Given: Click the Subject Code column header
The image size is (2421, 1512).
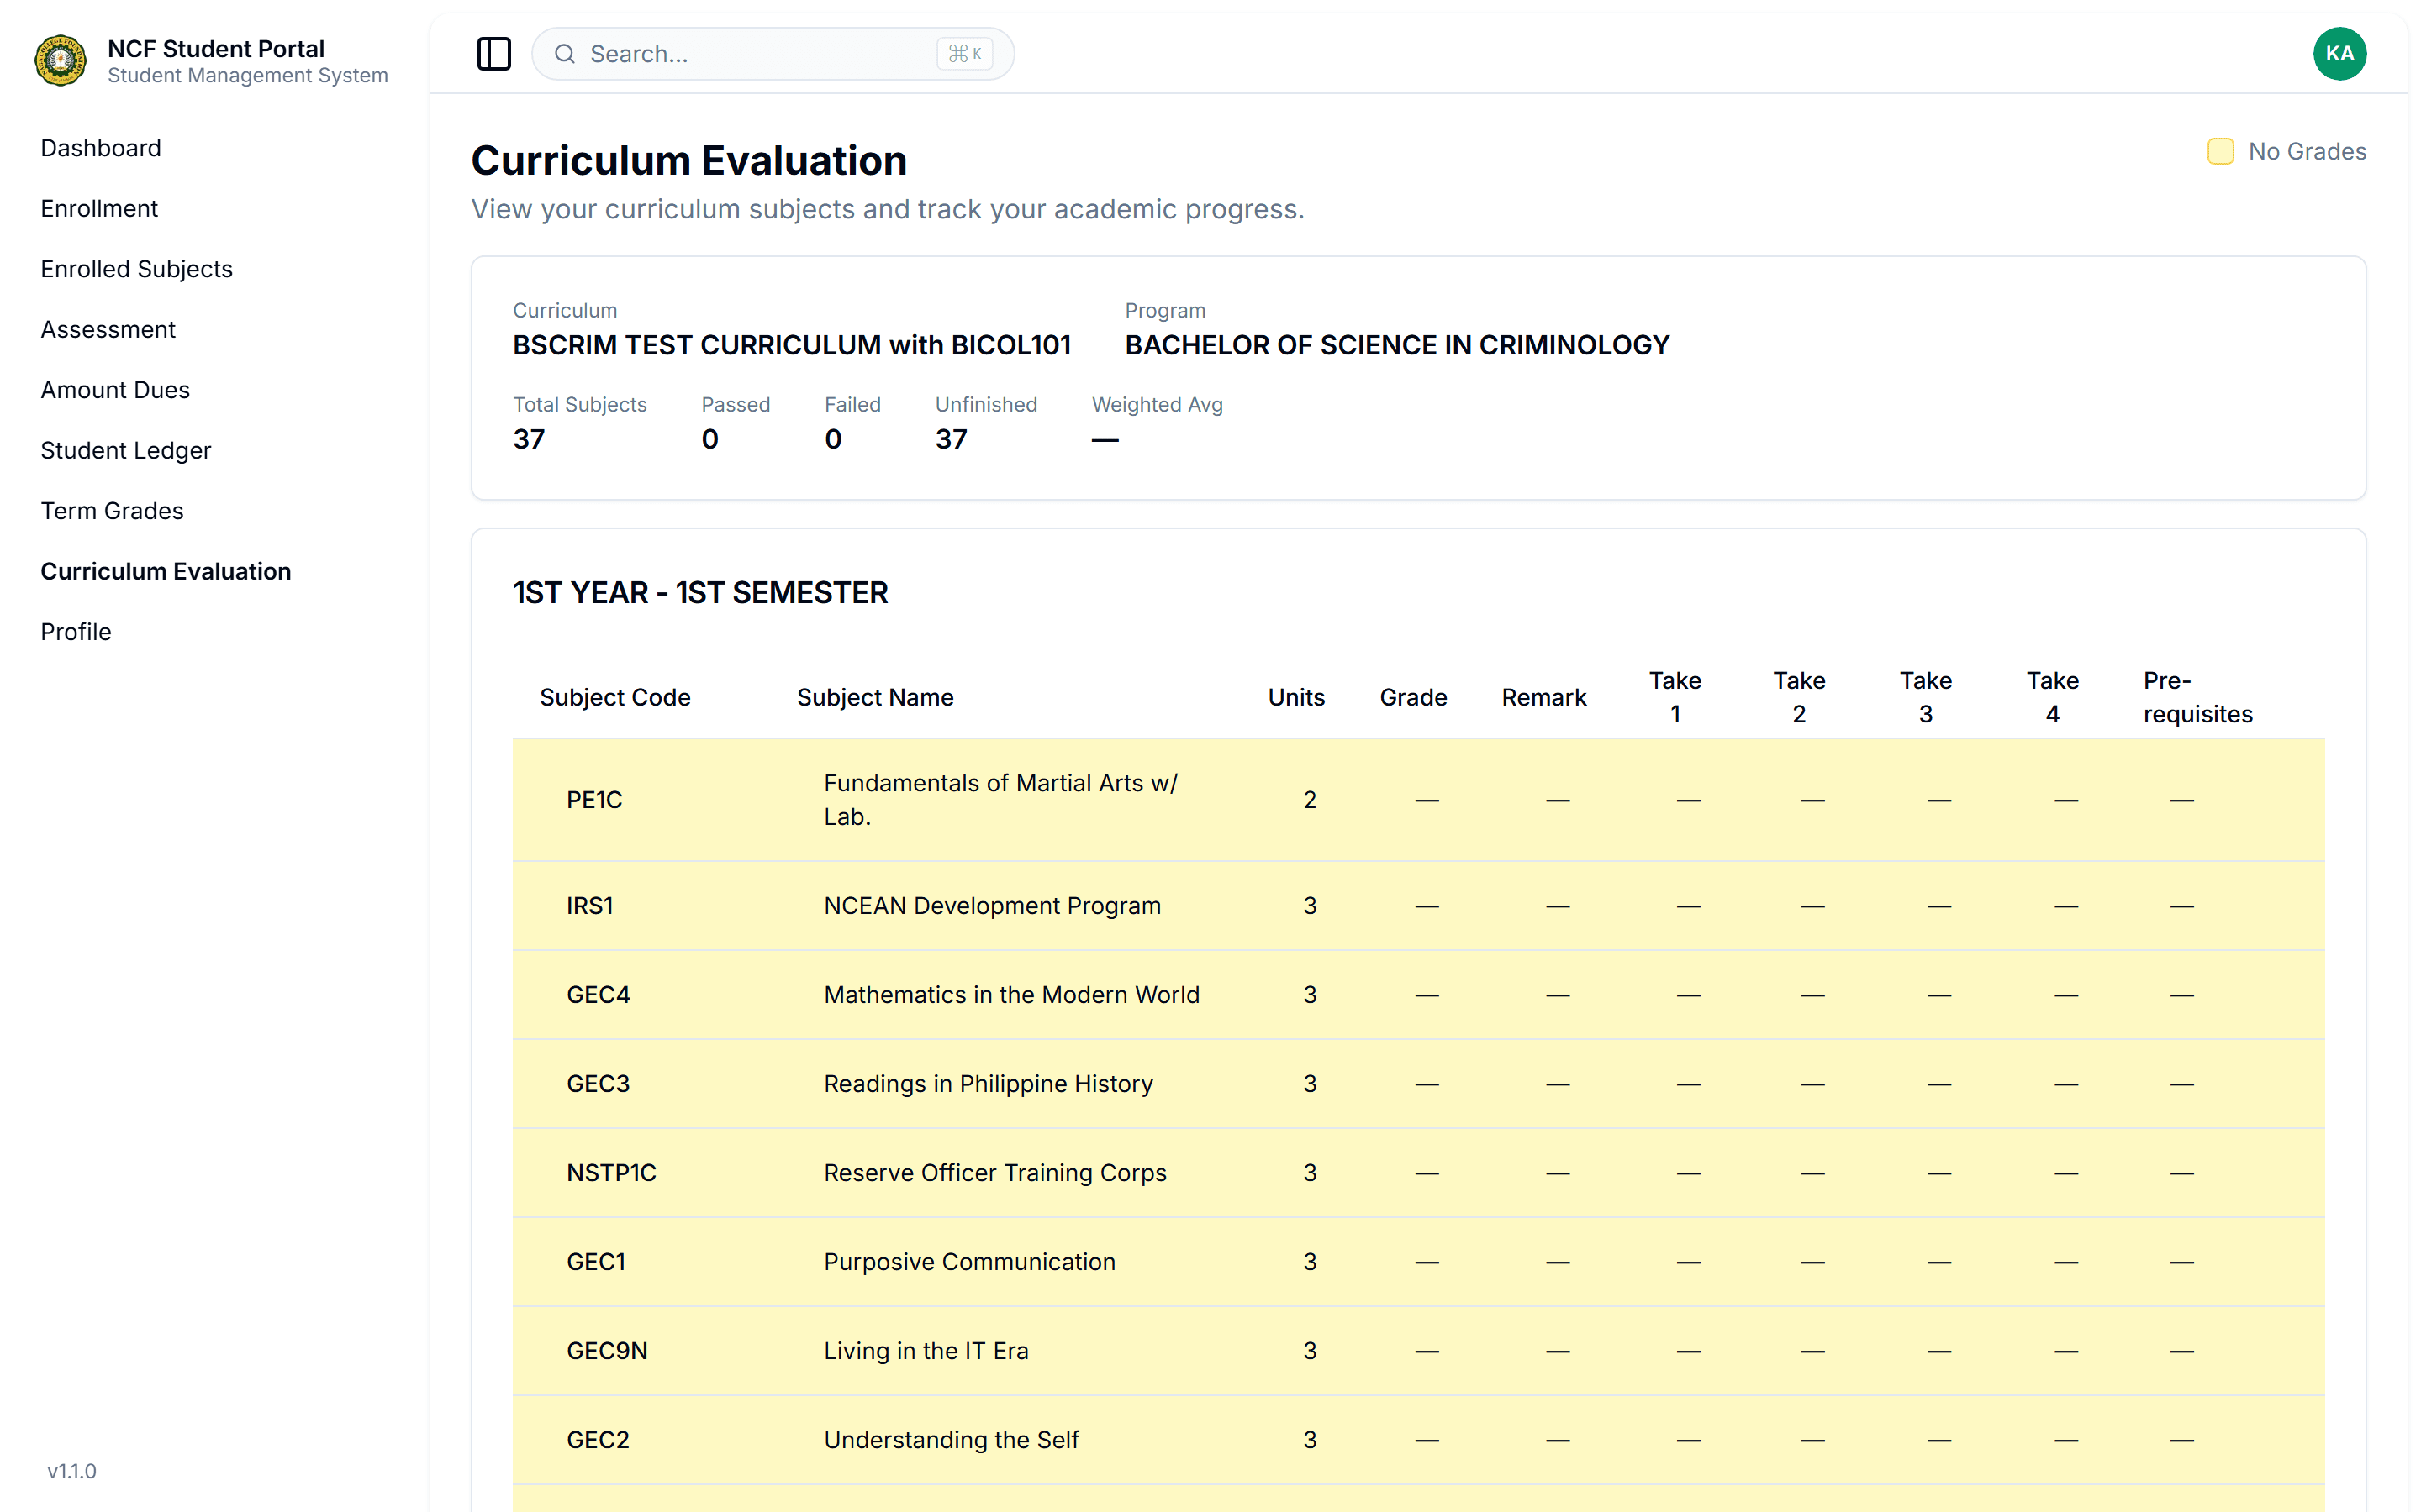Looking at the screenshot, I should click(x=615, y=697).
